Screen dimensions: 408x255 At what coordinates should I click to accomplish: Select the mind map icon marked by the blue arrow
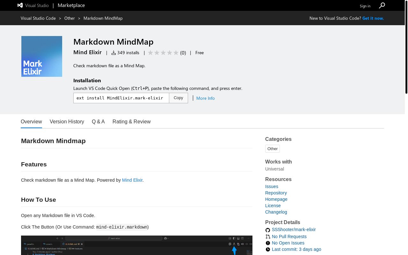tap(234, 244)
